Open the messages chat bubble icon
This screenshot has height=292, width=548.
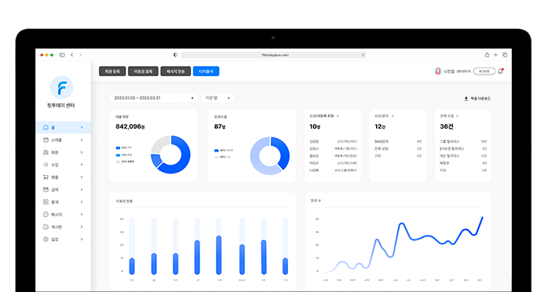click(x=46, y=214)
